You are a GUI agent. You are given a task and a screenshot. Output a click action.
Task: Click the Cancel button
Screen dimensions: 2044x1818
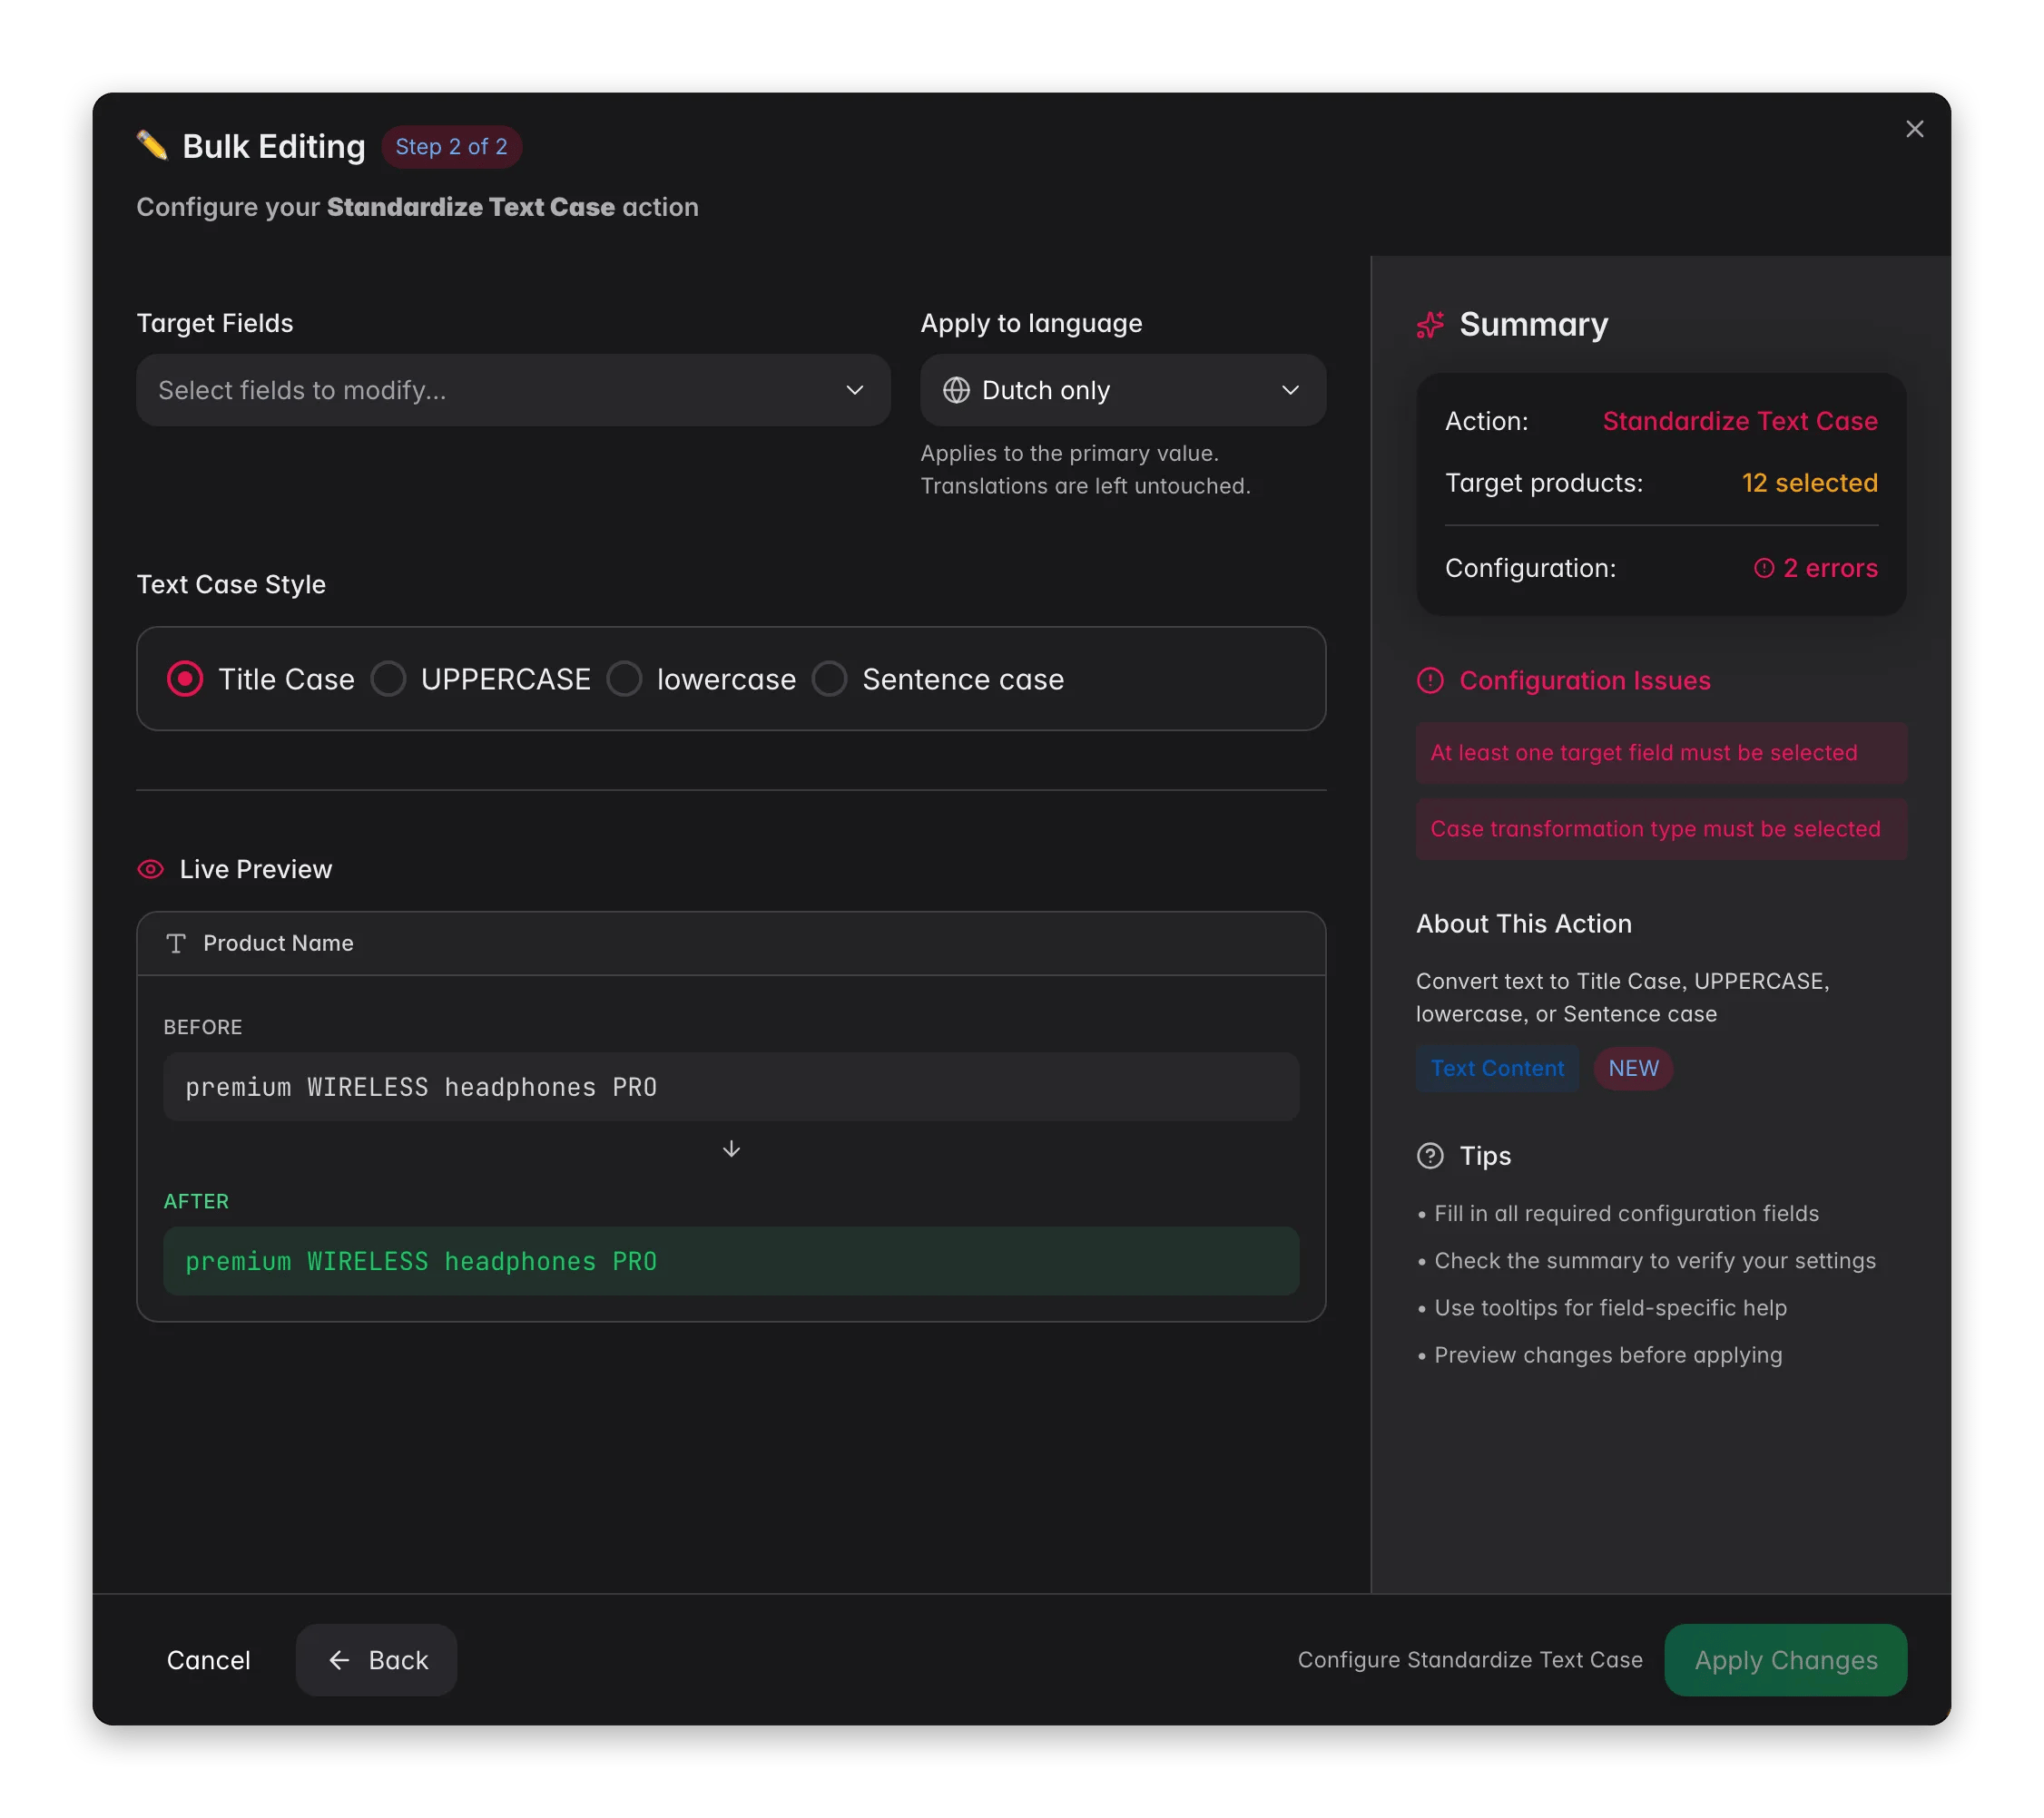[x=209, y=1660]
